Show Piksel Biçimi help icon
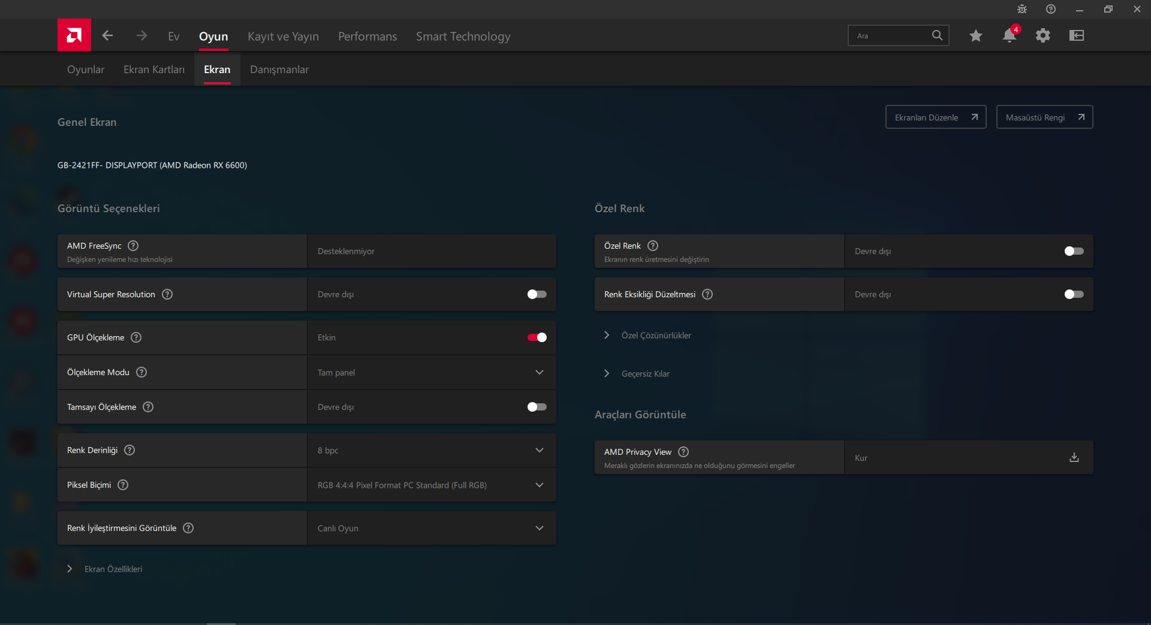The width and height of the screenshot is (1151, 625). pyautogui.click(x=123, y=485)
